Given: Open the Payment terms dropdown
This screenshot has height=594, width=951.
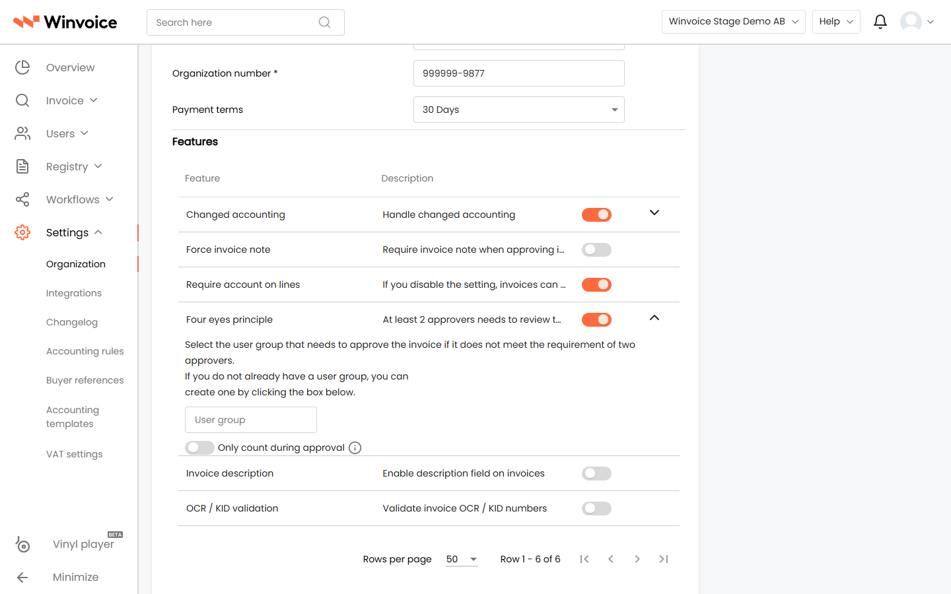Looking at the screenshot, I should 519,110.
